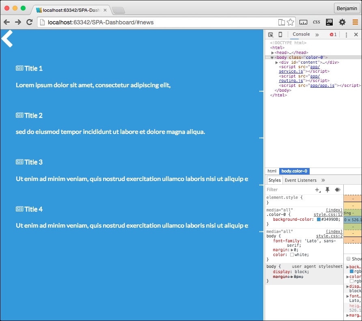Image resolution: width=362 pixels, height=321 pixels.
Task: Toggle the Console tab's device emulation icon off
Action: coord(280,34)
